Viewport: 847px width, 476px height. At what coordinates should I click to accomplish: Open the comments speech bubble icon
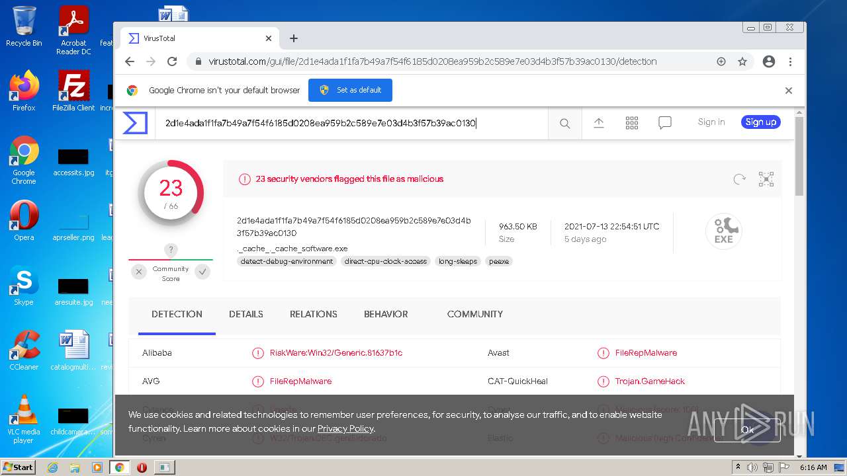coord(665,122)
